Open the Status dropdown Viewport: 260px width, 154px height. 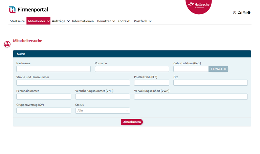(103, 111)
